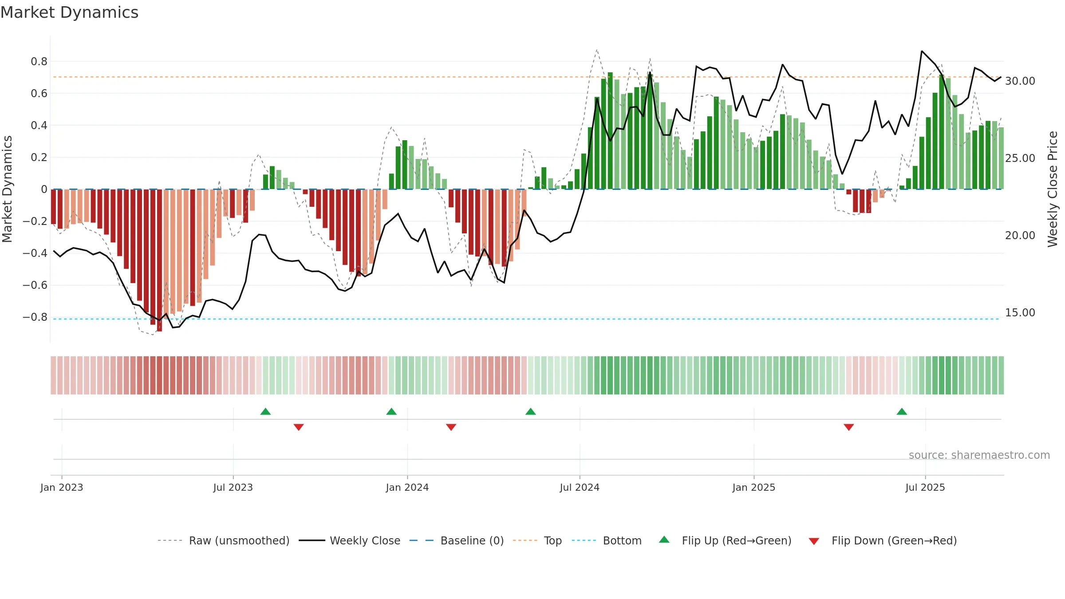Click the red flip-down marker after Jan 2025
Viewport: 1065px width, 599px height.
(849, 427)
